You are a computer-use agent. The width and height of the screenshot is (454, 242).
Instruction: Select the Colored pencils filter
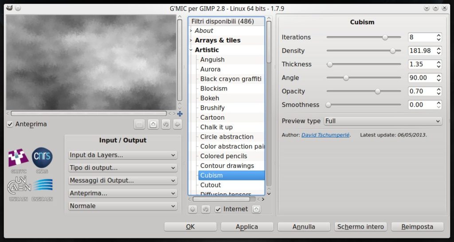(223, 156)
